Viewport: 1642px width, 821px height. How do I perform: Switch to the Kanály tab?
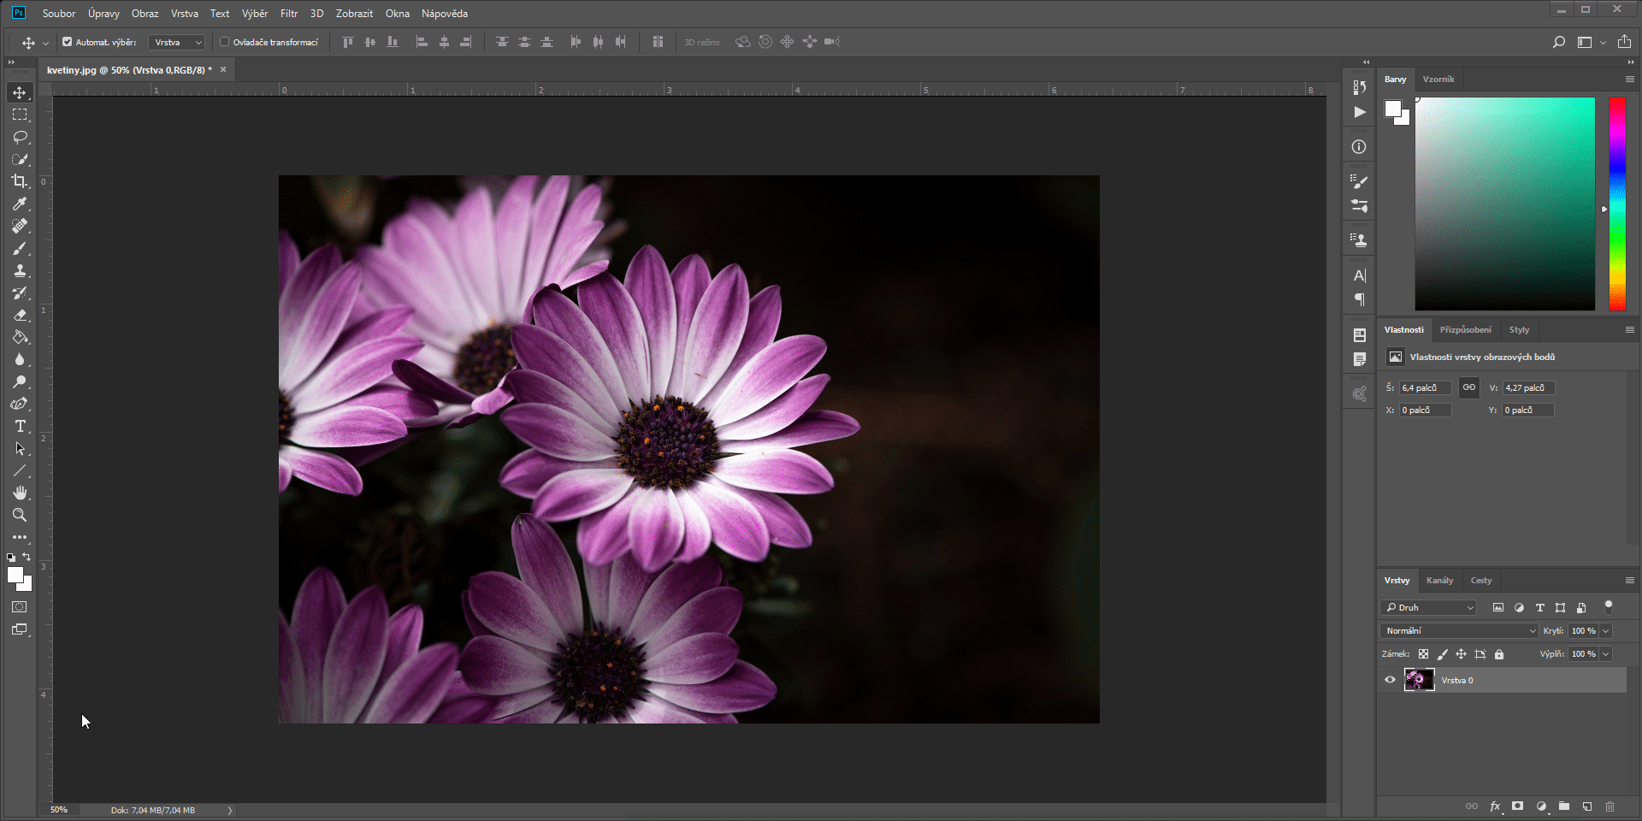[x=1440, y=580]
